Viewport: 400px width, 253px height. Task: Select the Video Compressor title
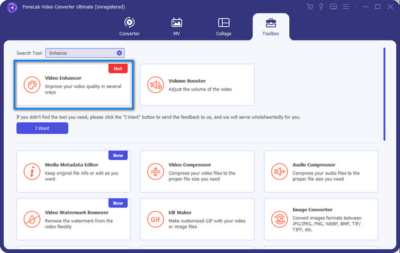(x=190, y=165)
